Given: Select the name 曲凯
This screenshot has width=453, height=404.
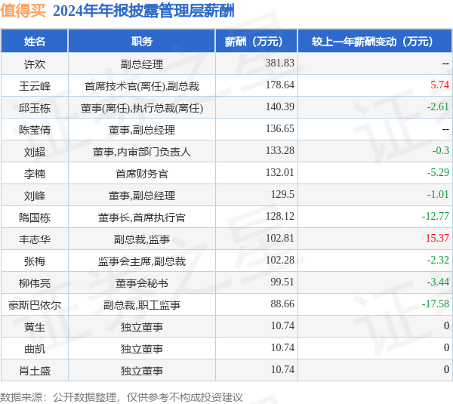Looking at the screenshot, I should pyautogui.click(x=35, y=349).
